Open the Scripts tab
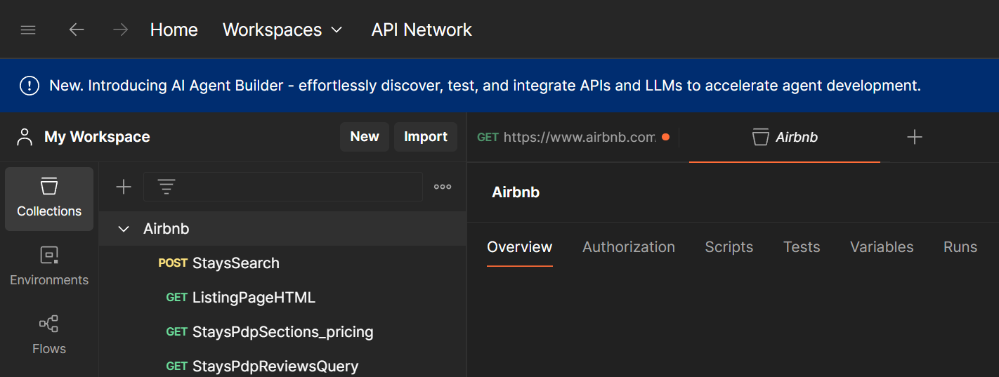 tap(729, 247)
